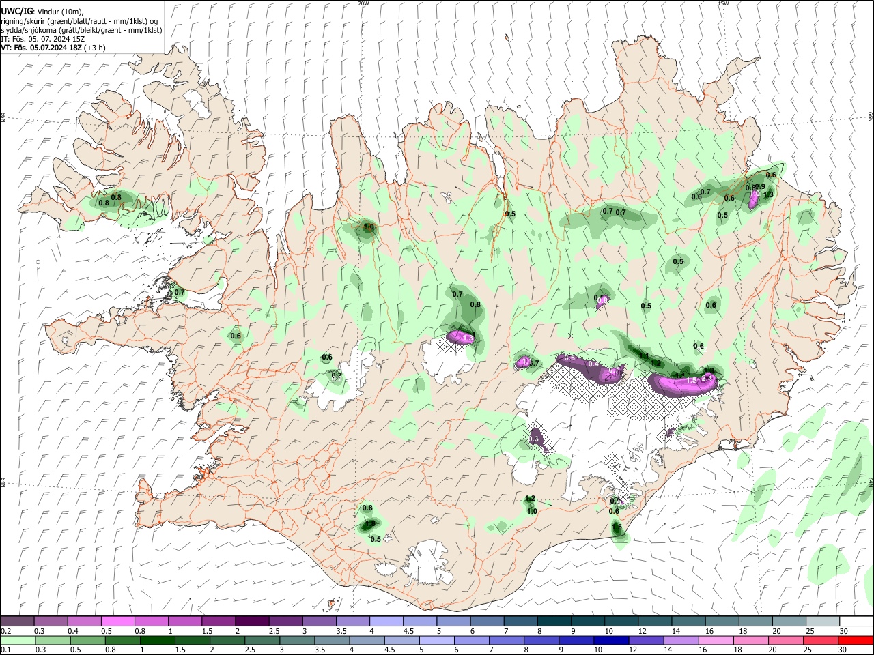
Task: Pick the light grey swatch at 25 in snow legend
Action: [823, 622]
